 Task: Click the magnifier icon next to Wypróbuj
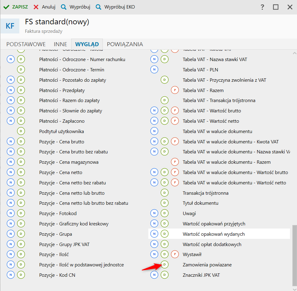(64, 7)
